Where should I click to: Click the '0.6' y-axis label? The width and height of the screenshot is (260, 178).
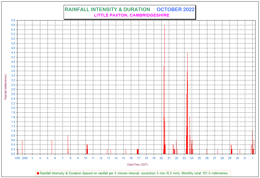[x=13, y=140]
